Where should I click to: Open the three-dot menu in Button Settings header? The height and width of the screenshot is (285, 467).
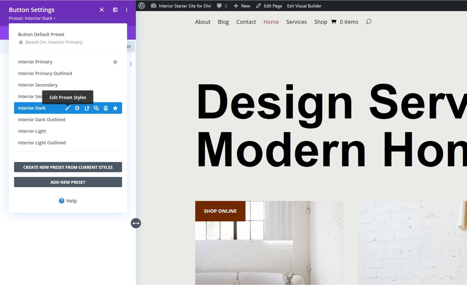[127, 10]
